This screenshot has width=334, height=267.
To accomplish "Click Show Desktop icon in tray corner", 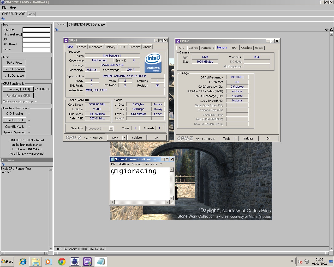I will (331, 262).
